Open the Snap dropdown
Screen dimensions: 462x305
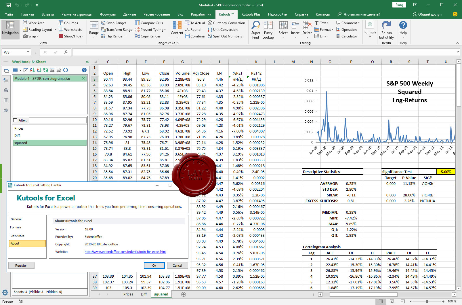click(x=31, y=36)
